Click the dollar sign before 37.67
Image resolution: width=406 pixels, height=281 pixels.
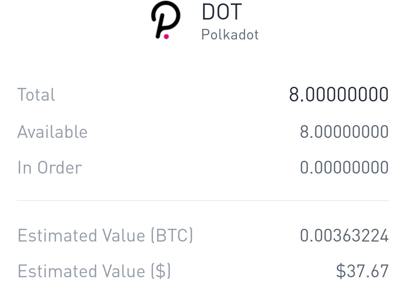(x=341, y=271)
